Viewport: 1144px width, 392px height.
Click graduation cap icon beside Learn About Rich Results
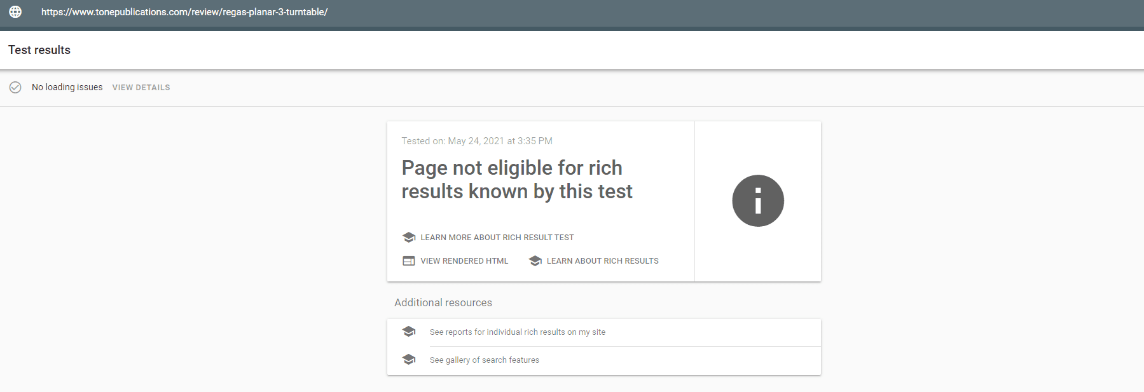pos(535,261)
